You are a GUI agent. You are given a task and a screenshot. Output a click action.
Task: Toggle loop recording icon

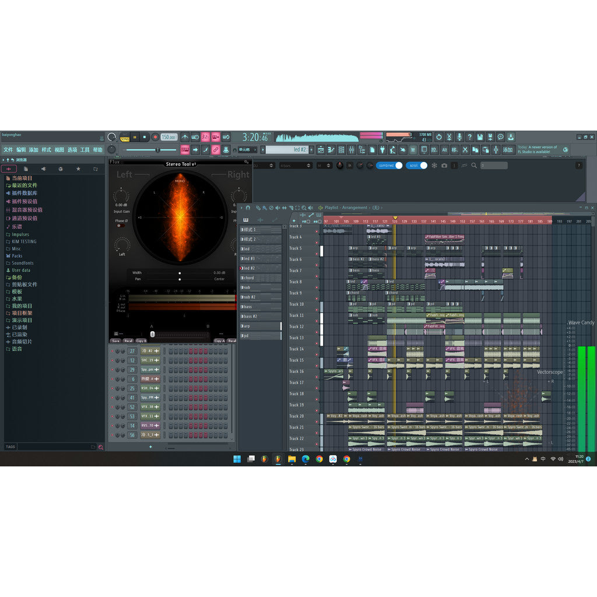226,137
